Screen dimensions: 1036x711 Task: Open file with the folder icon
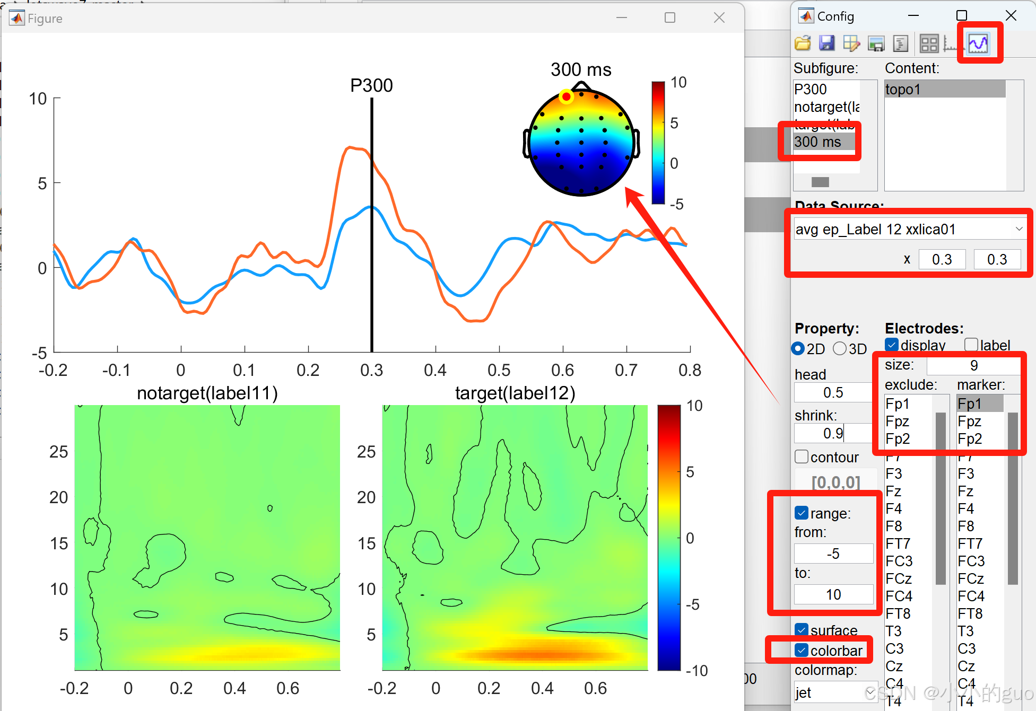(x=803, y=43)
